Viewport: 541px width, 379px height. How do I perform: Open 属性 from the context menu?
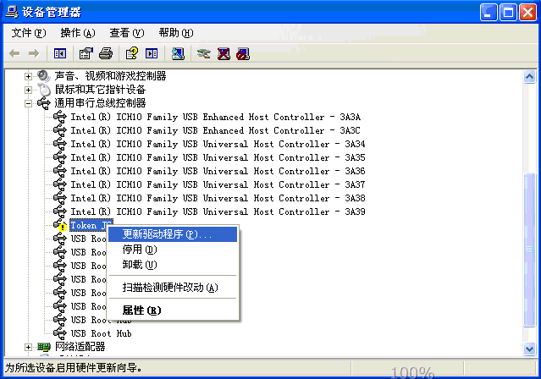[141, 310]
